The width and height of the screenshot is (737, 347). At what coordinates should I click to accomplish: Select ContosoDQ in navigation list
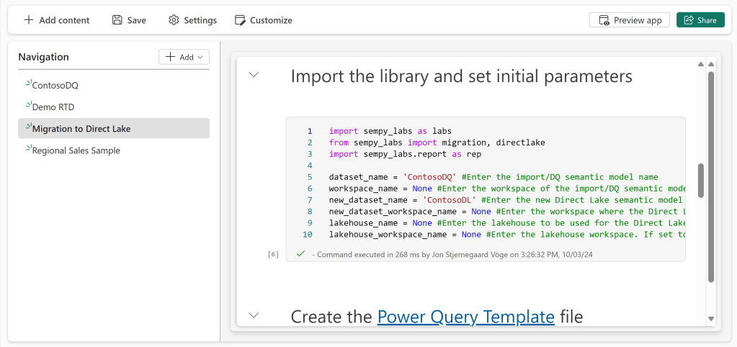pos(55,85)
